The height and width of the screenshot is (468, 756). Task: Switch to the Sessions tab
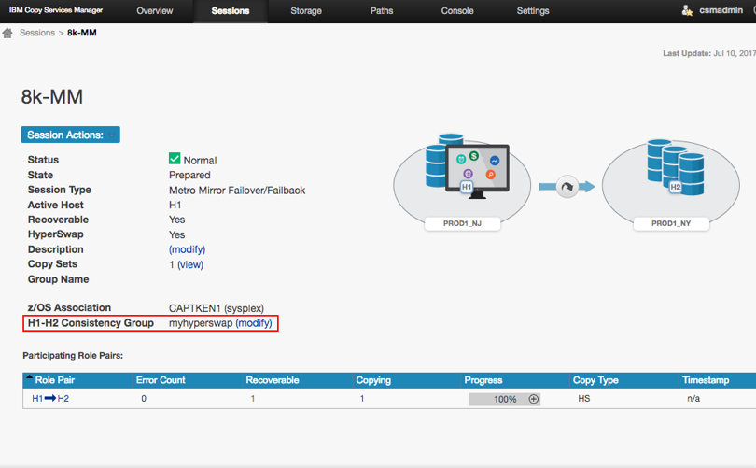tap(231, 10)
